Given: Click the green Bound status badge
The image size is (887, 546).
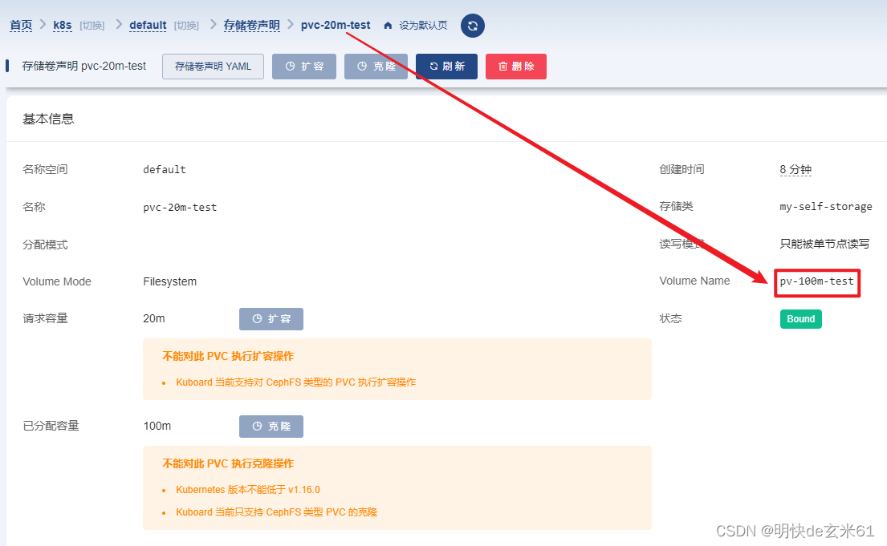Looking at the screenshot, I should [x=800, y=319].
